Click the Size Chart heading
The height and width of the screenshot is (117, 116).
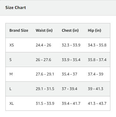tap(16, 7)
